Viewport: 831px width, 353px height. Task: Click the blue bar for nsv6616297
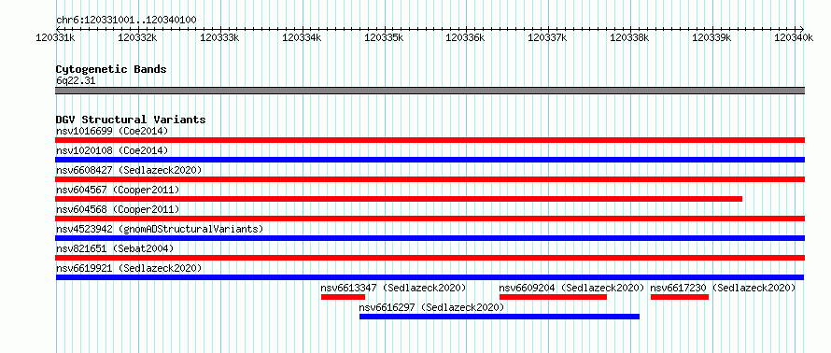(500, 317)
